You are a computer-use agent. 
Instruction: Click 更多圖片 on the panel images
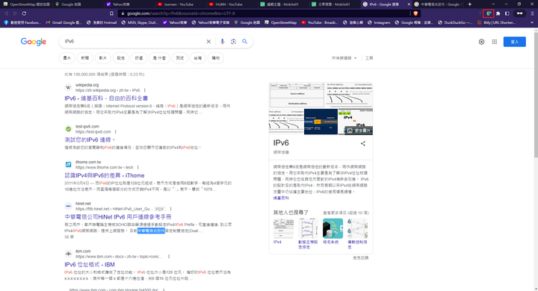coord(359,131)
